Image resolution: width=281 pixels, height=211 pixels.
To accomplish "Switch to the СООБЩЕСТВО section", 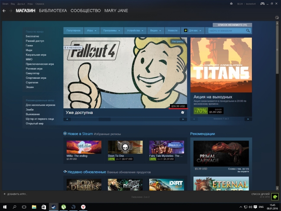I will pyautogui.click(x=86, y=11).
